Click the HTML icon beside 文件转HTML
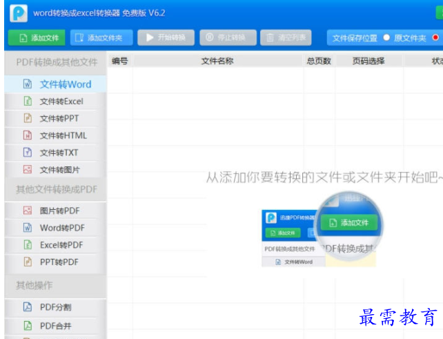 coord(28,135)
